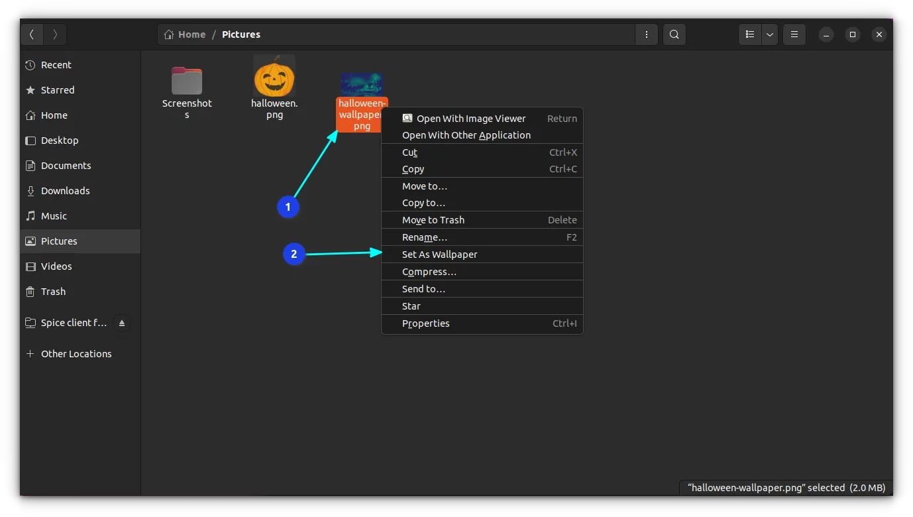Open the path bar three-dot menu
Image resolution: width=913 pixels, height=517 pixels.
coord(646,34)
